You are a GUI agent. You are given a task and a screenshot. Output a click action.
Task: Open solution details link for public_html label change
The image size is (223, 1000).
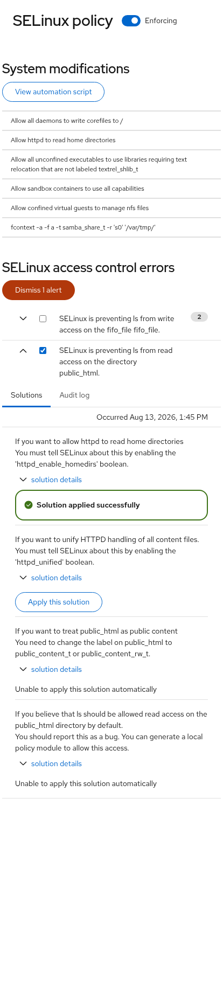(57, 669)
